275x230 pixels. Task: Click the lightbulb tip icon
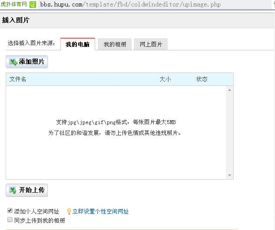coord(69,211)
